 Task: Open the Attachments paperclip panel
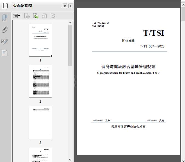click(x=5, y=30)
